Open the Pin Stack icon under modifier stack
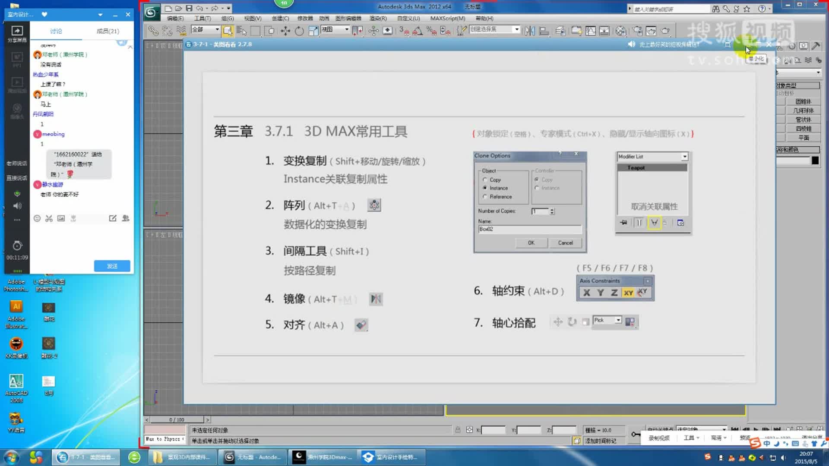The width and height of the screenshot is (829, 466). (x=623, y=222)
